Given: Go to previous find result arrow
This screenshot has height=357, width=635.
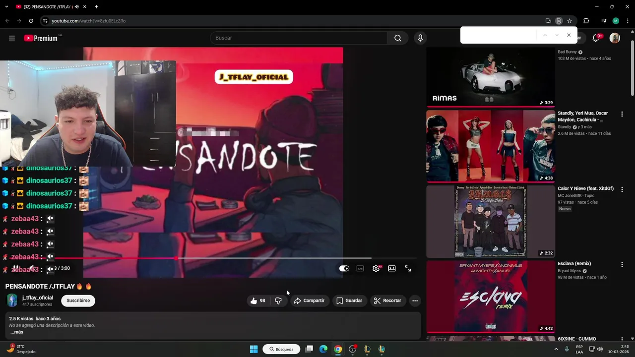Looking at the screenshot, I should click(545, 35).
